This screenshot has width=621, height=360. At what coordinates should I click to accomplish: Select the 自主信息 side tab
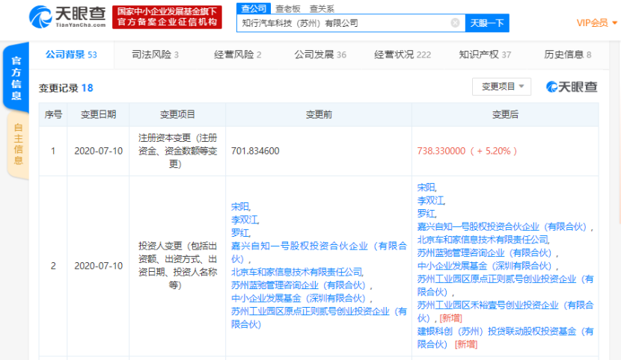click(x=18, y=143)
